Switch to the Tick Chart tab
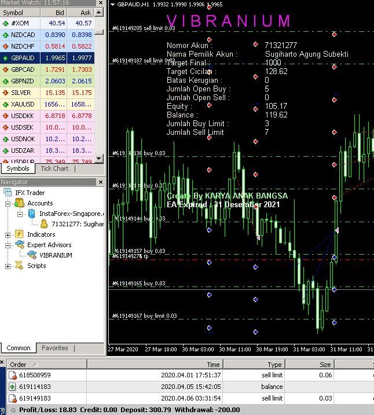Viewport: 374px width, 415px height. [x=54, y=168]
